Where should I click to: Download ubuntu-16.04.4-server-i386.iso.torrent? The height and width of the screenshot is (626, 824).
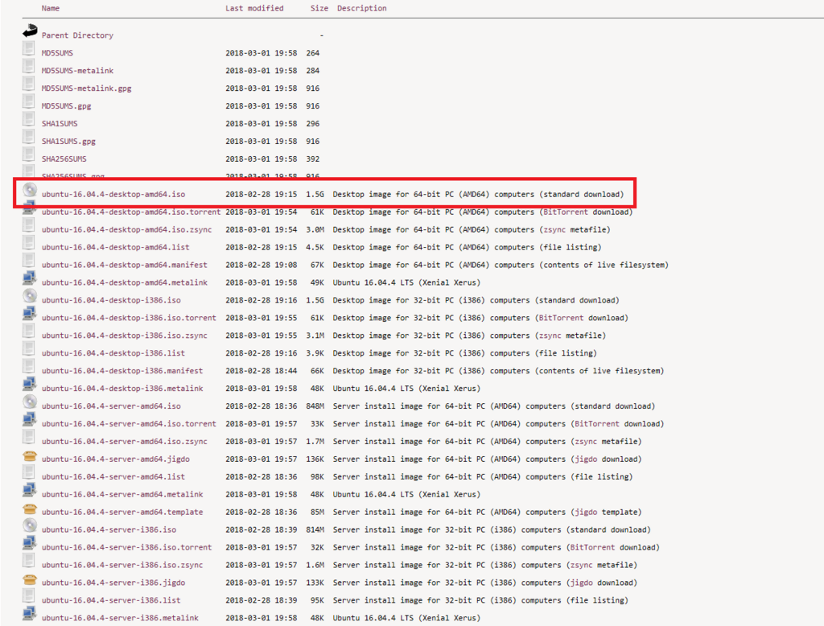126,548
